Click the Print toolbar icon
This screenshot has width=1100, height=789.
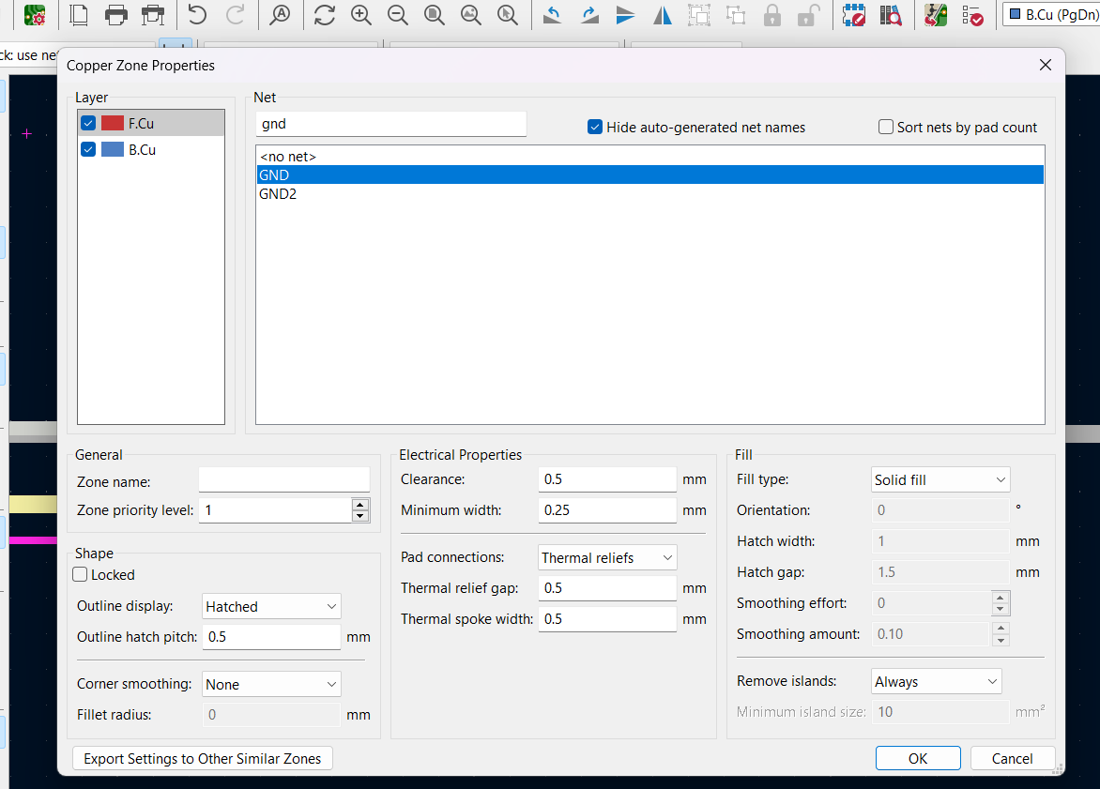[116, 15]
